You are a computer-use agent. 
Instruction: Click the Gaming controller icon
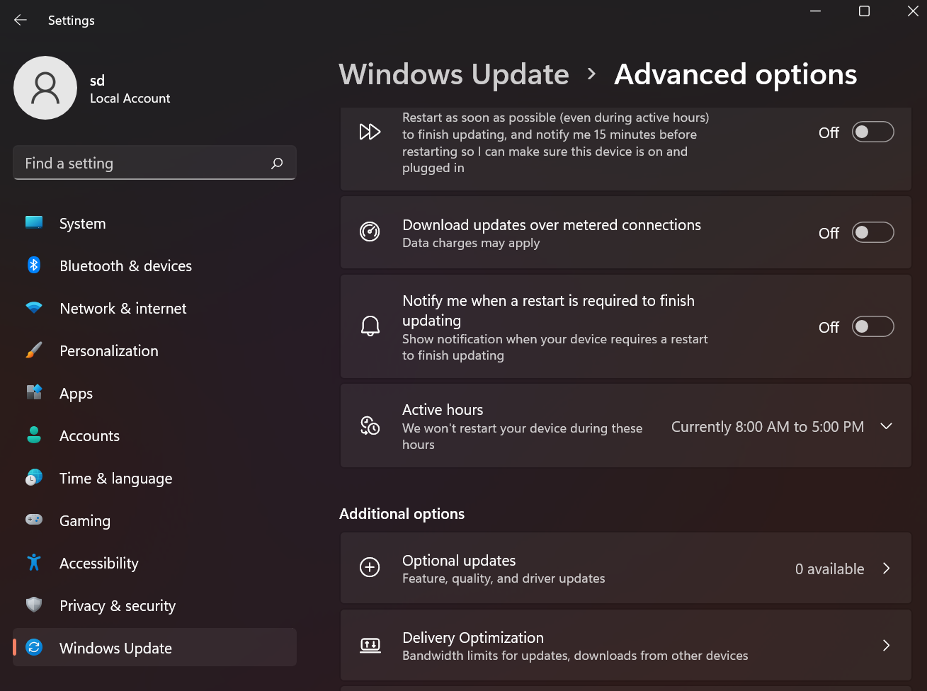(x=34, y=520)
